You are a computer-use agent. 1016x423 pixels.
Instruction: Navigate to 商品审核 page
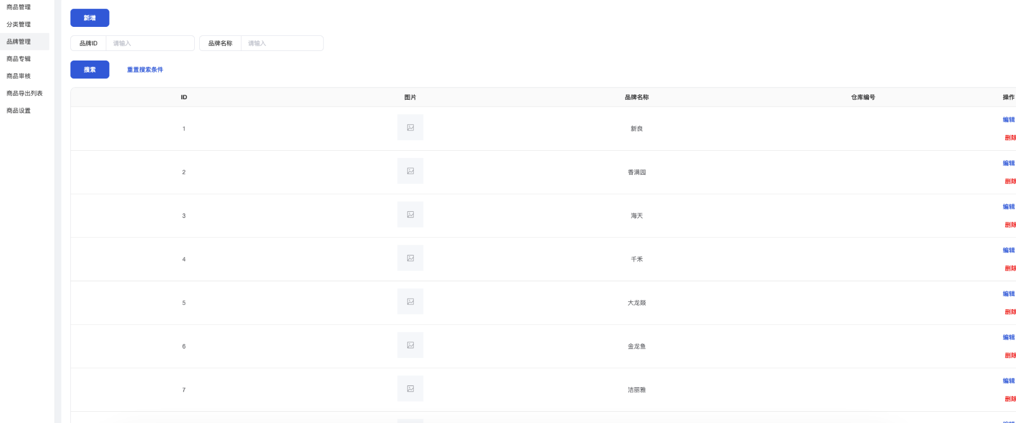[x=19, y=76]
